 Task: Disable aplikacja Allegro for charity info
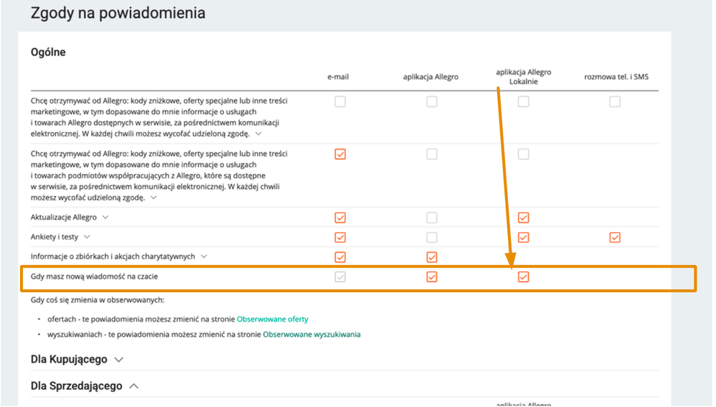point(431,257)
